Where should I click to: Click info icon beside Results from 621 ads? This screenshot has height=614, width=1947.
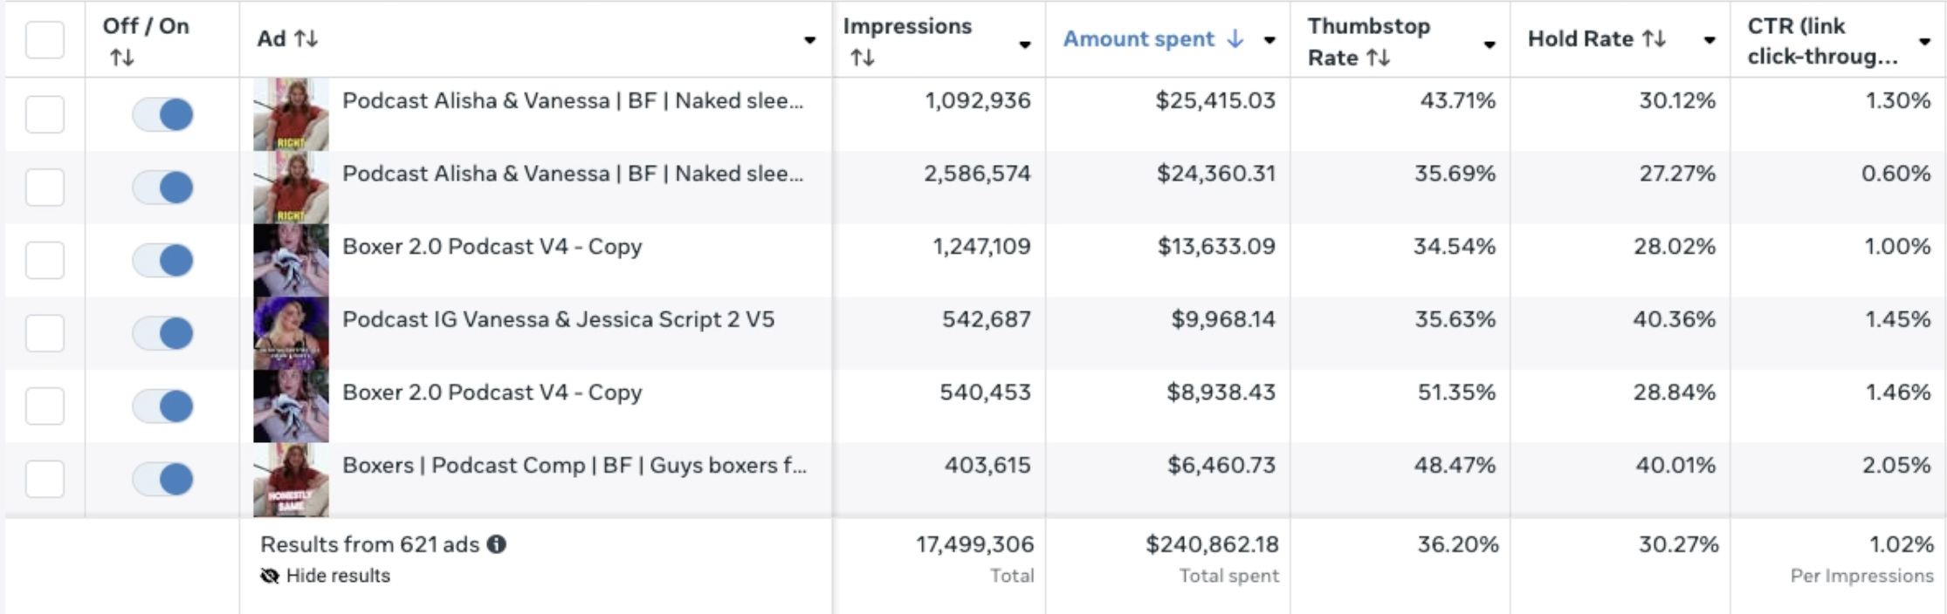[x=497, y=544]
